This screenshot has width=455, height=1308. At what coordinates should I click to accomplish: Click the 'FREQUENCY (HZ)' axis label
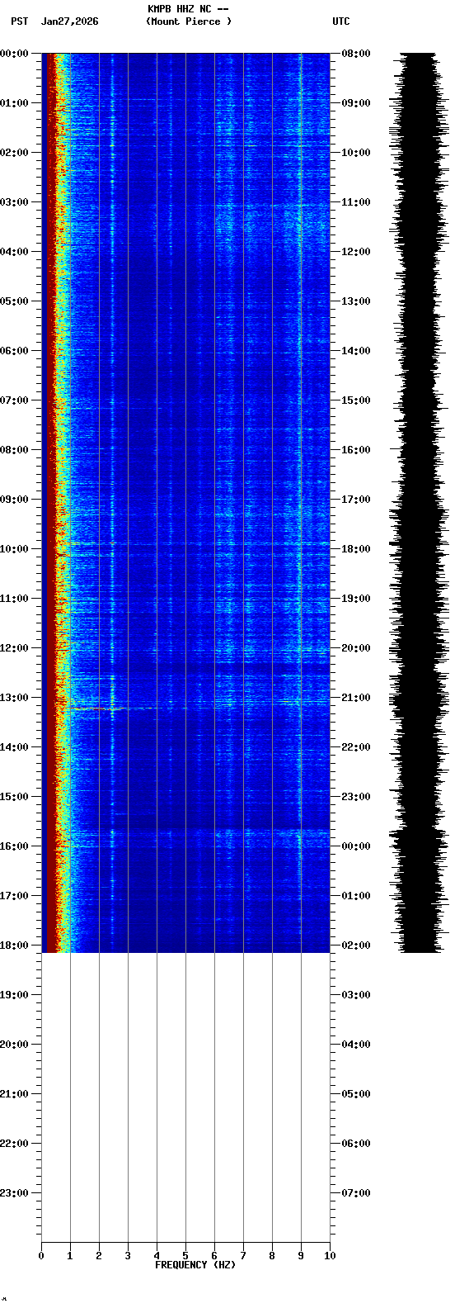(x=195, y=1265)
